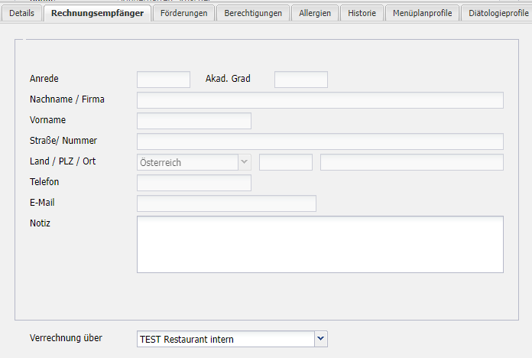Select the Ort field right of PLZ
The height and width of the screenshot is (358, 532).
411,162
